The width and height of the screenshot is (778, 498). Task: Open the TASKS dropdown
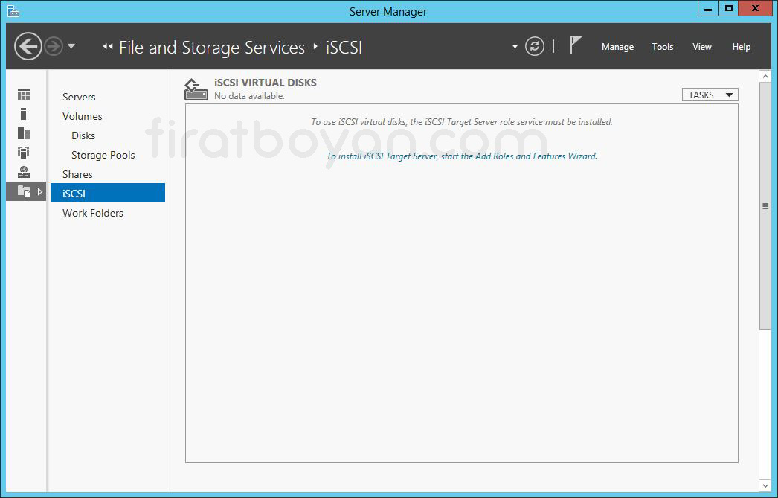(710, 95)
